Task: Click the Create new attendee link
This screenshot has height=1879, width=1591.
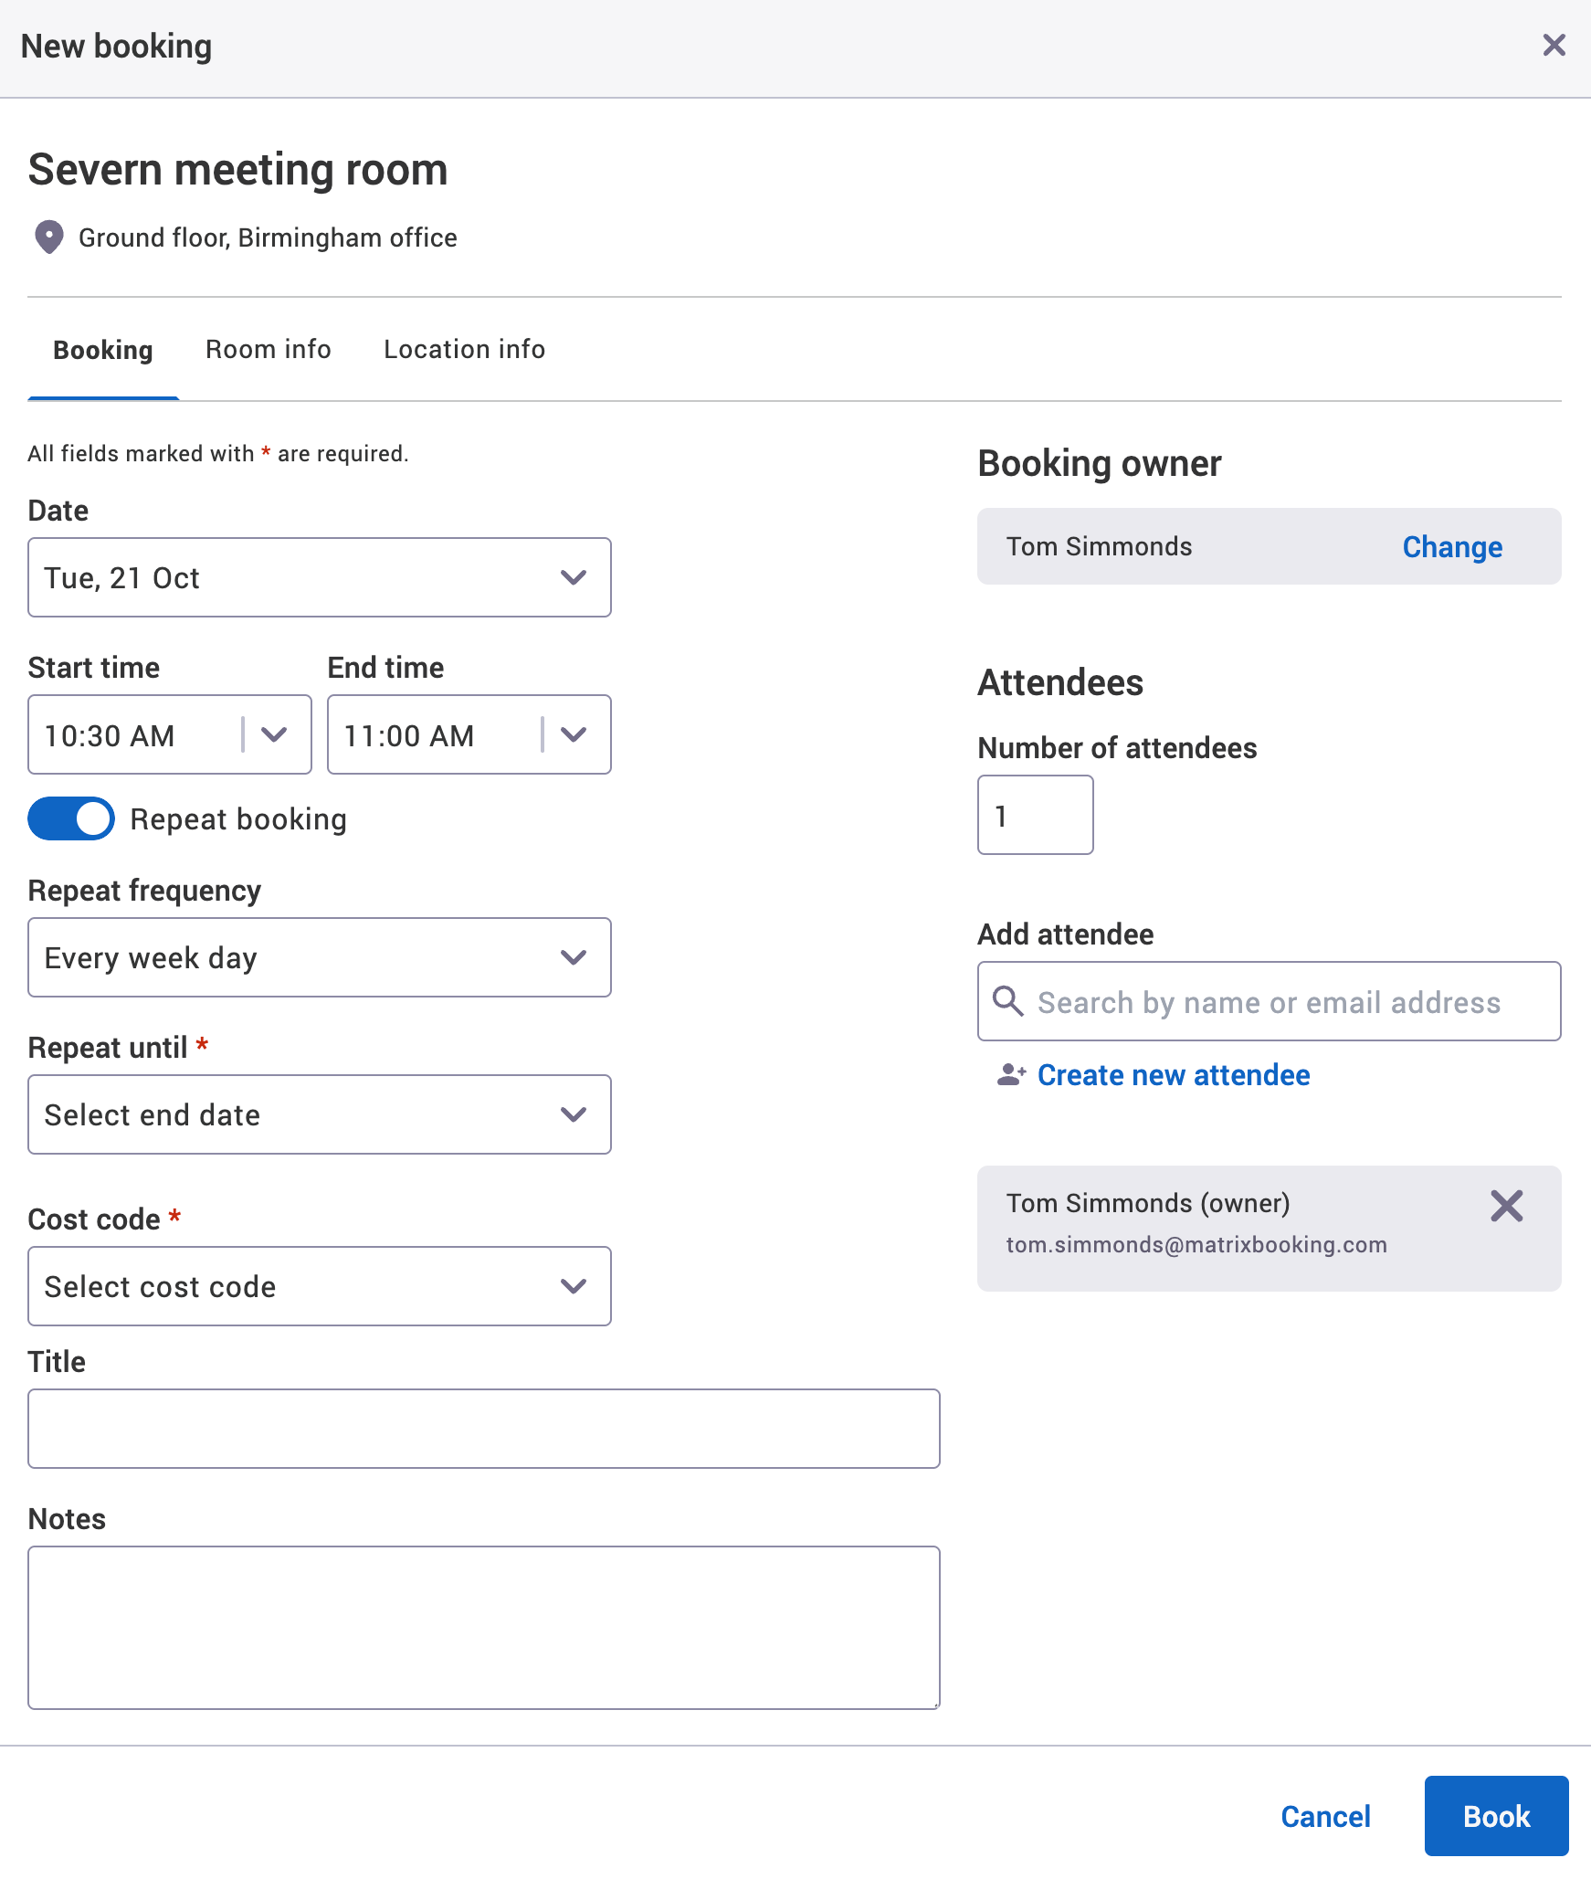Action: click(x=1174, y=1075)
